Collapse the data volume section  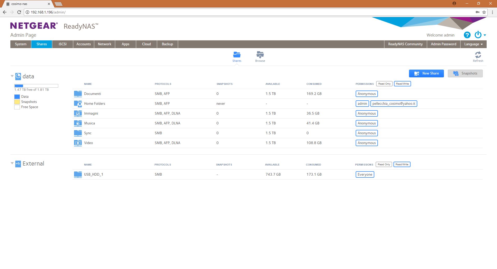click(12, 76)
